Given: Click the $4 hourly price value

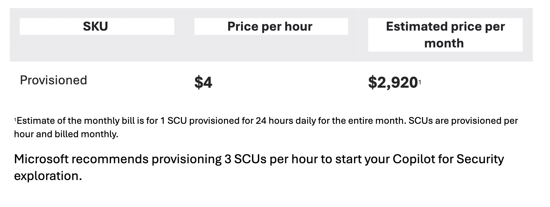Looking at the screenshot, I should [x=203, y=83].
